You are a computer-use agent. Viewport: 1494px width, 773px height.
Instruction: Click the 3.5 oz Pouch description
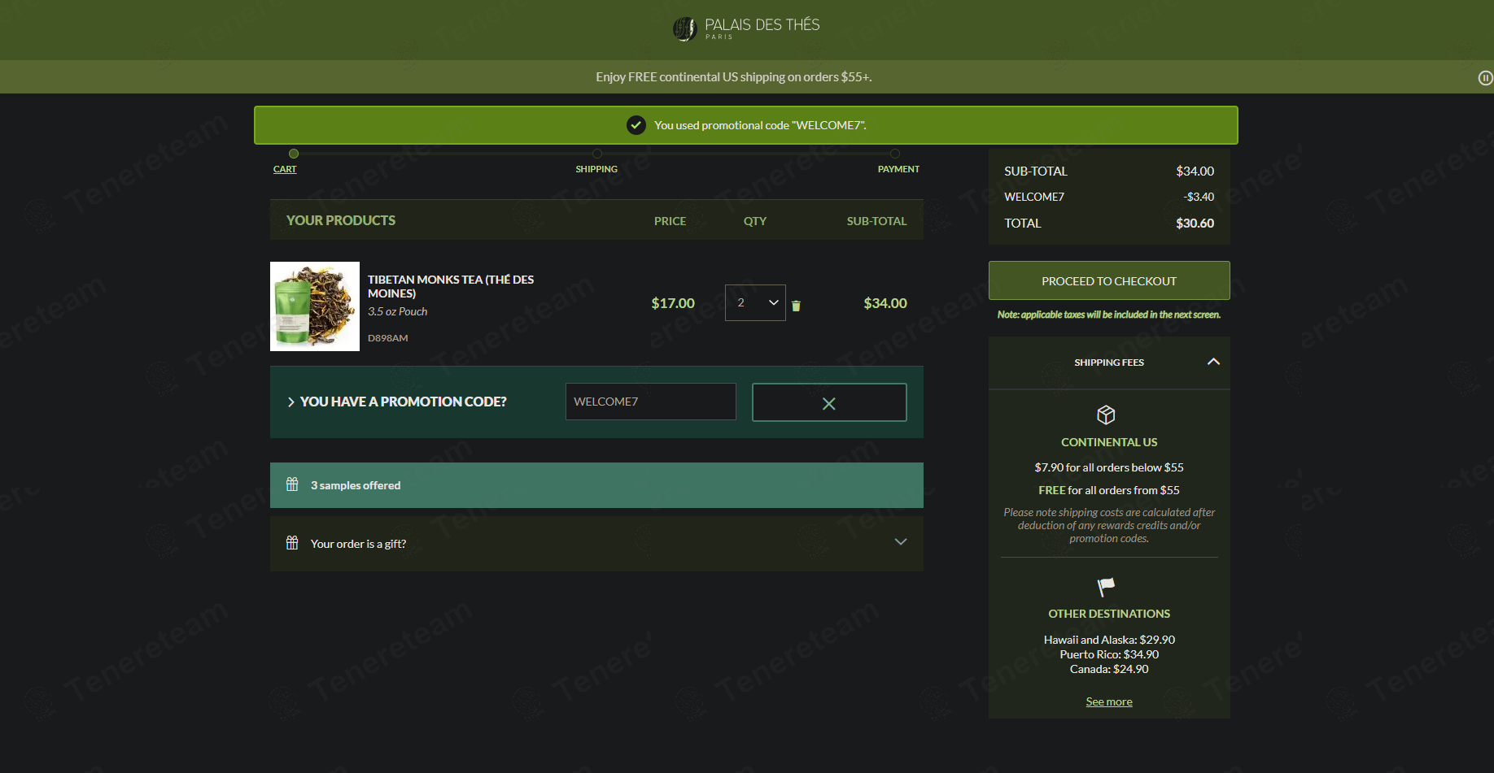coord(397,311)
